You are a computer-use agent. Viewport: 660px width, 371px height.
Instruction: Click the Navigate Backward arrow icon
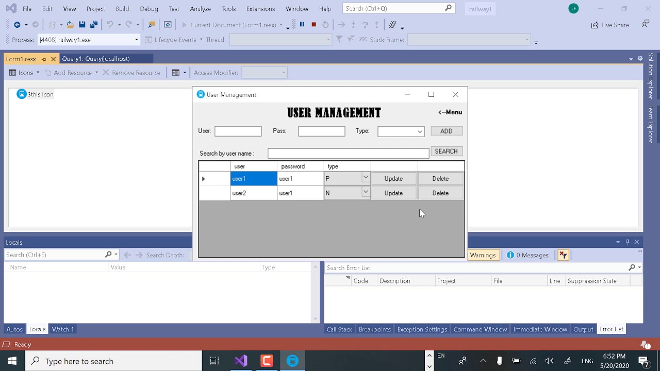tap(17, 25)
